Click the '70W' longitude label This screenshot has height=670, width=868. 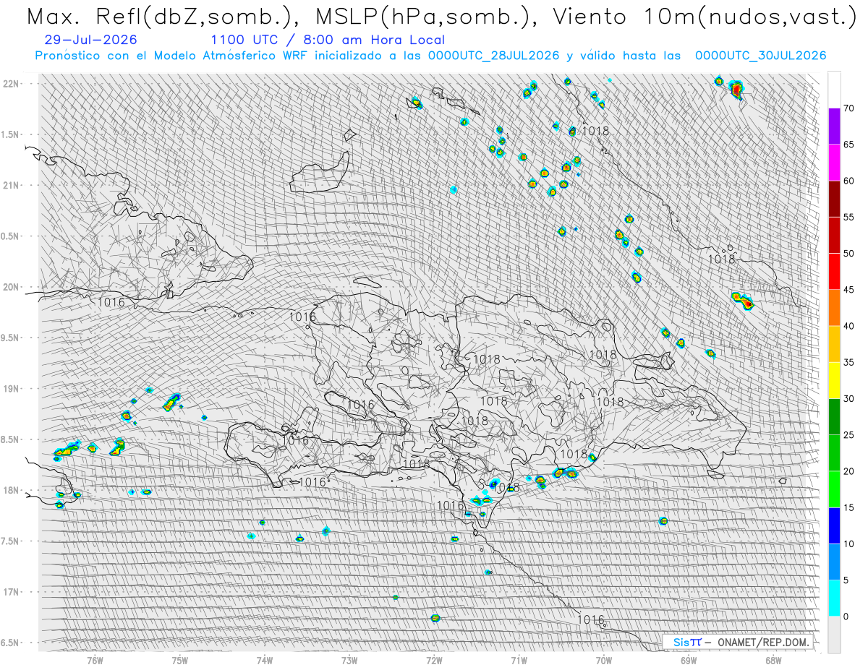click(x=604, y=660)
